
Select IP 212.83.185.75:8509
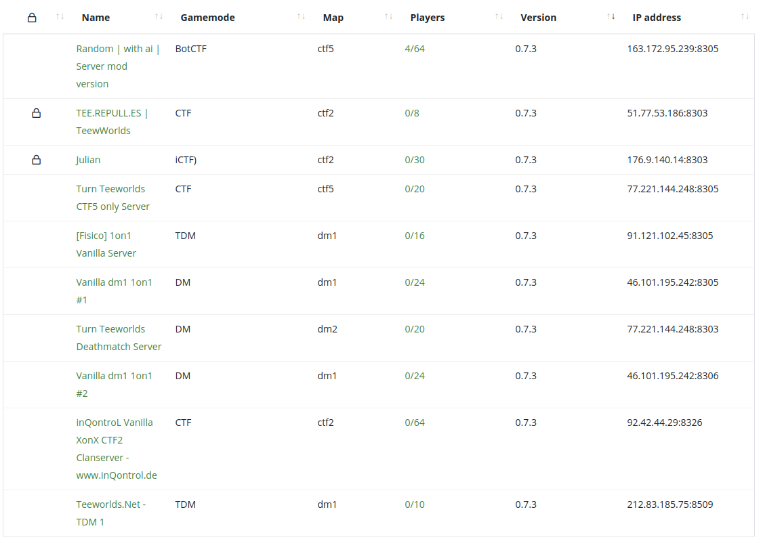[670, 504]
